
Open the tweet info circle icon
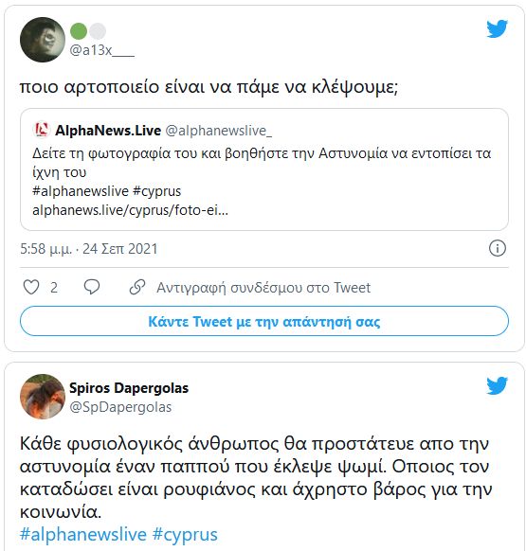[x=498, y=248]
